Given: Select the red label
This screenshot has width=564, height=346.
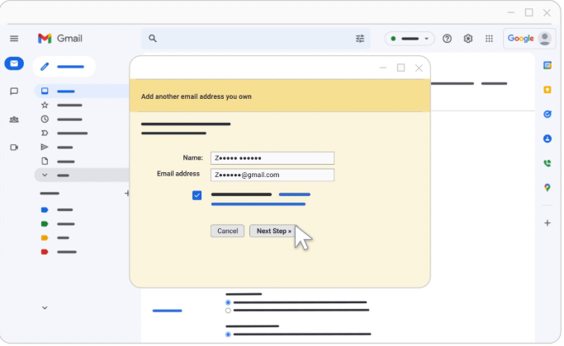Looking at the screenshot, I should [45, 251].
